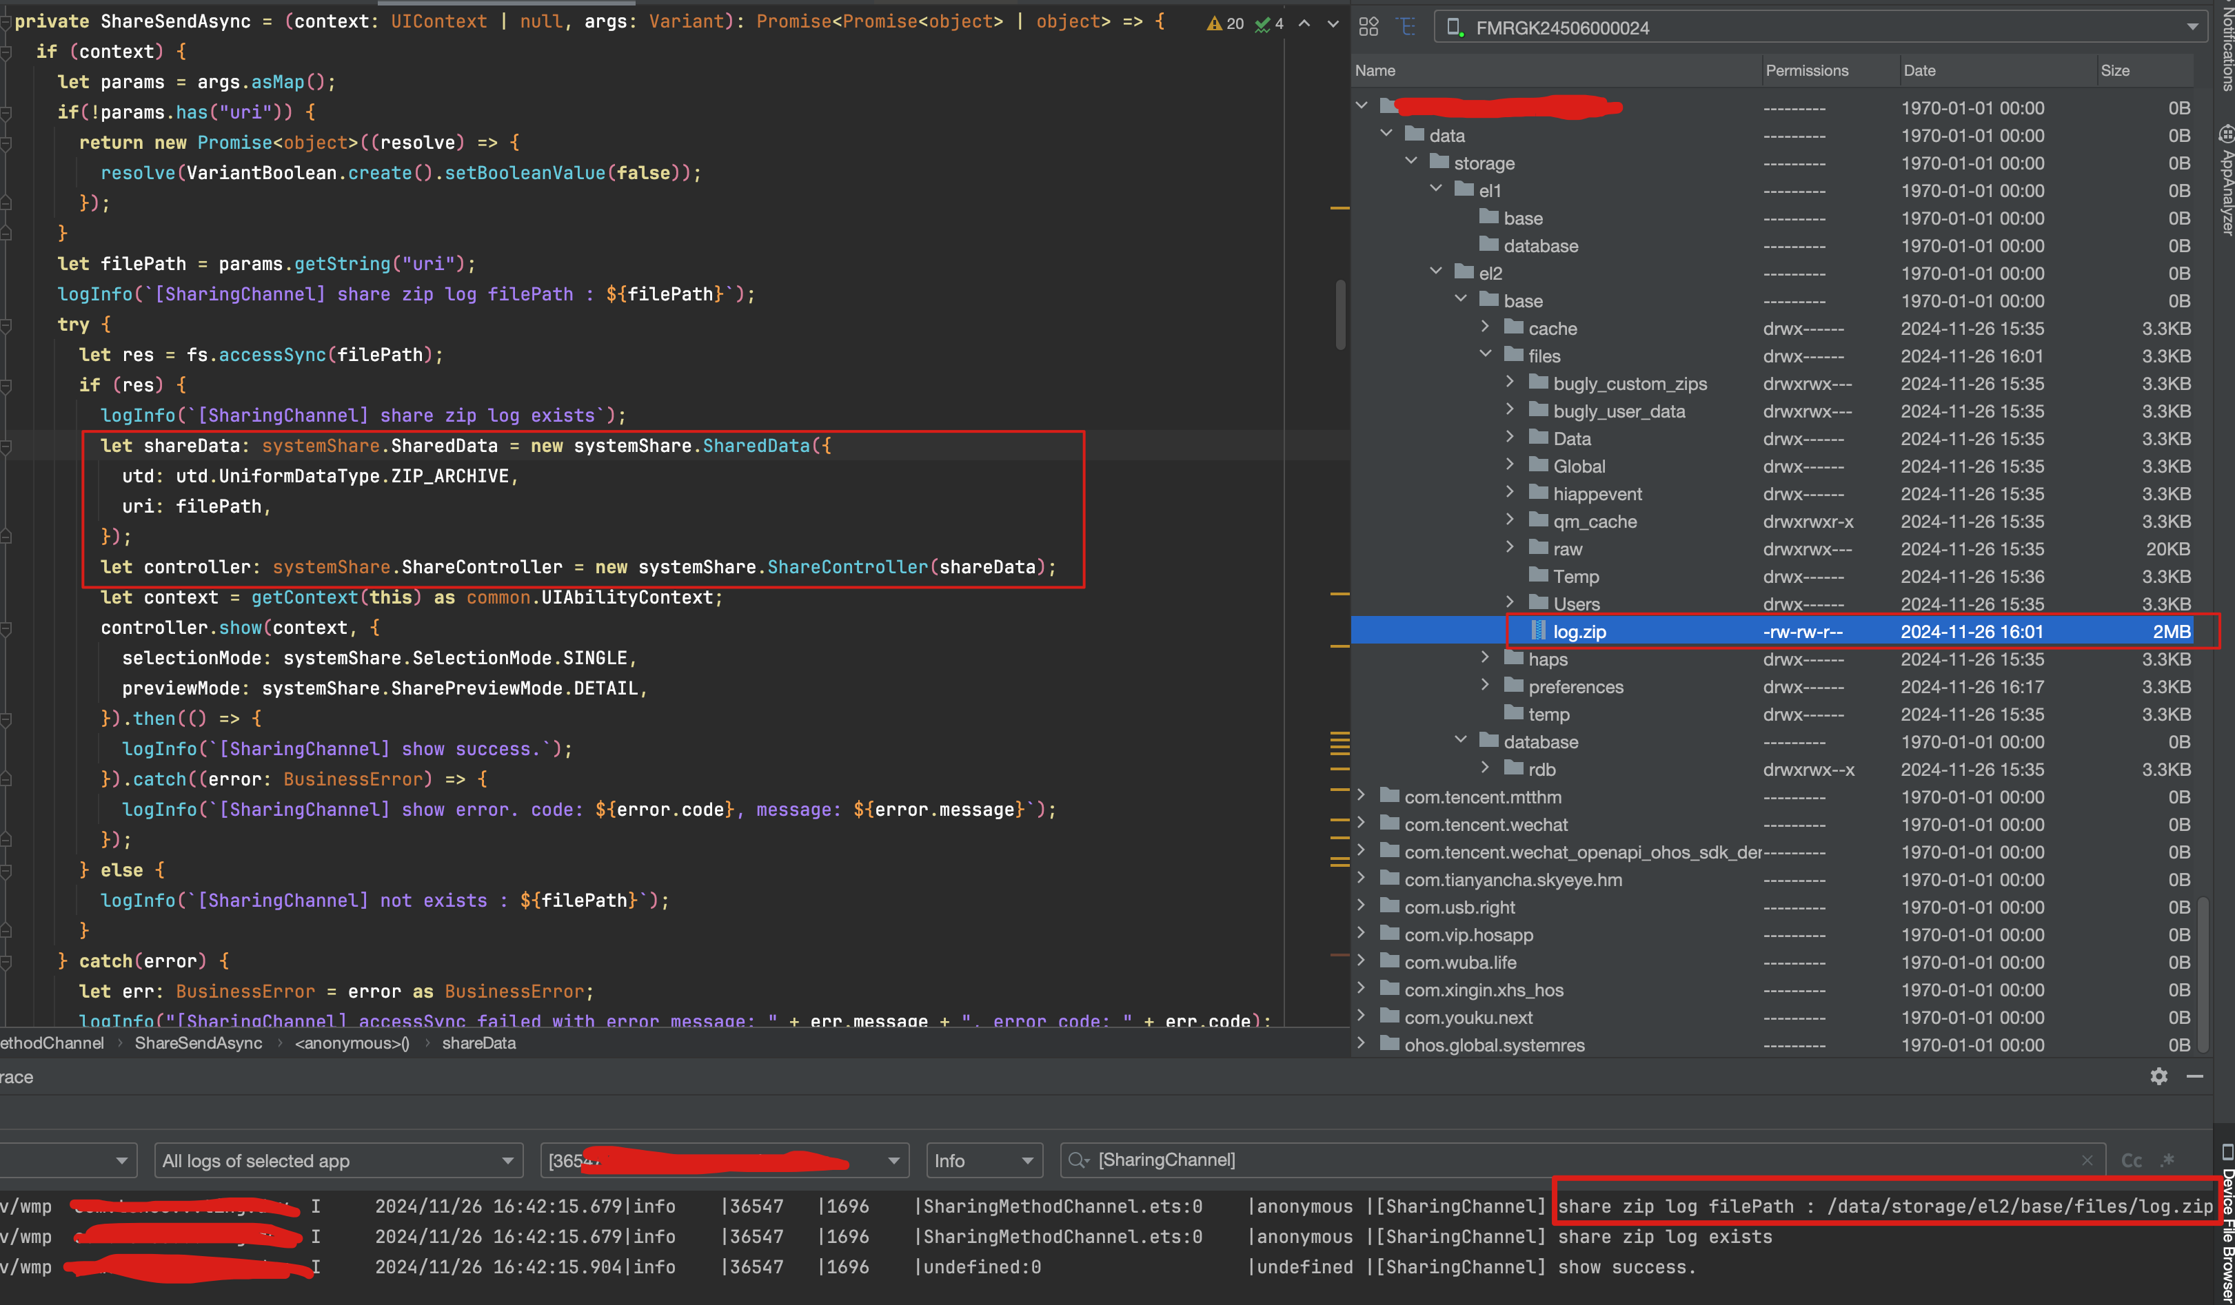Select the com.xingin.xhs_hos package row
This screenshot has width=2235, height=1305.
point(1773,989)
